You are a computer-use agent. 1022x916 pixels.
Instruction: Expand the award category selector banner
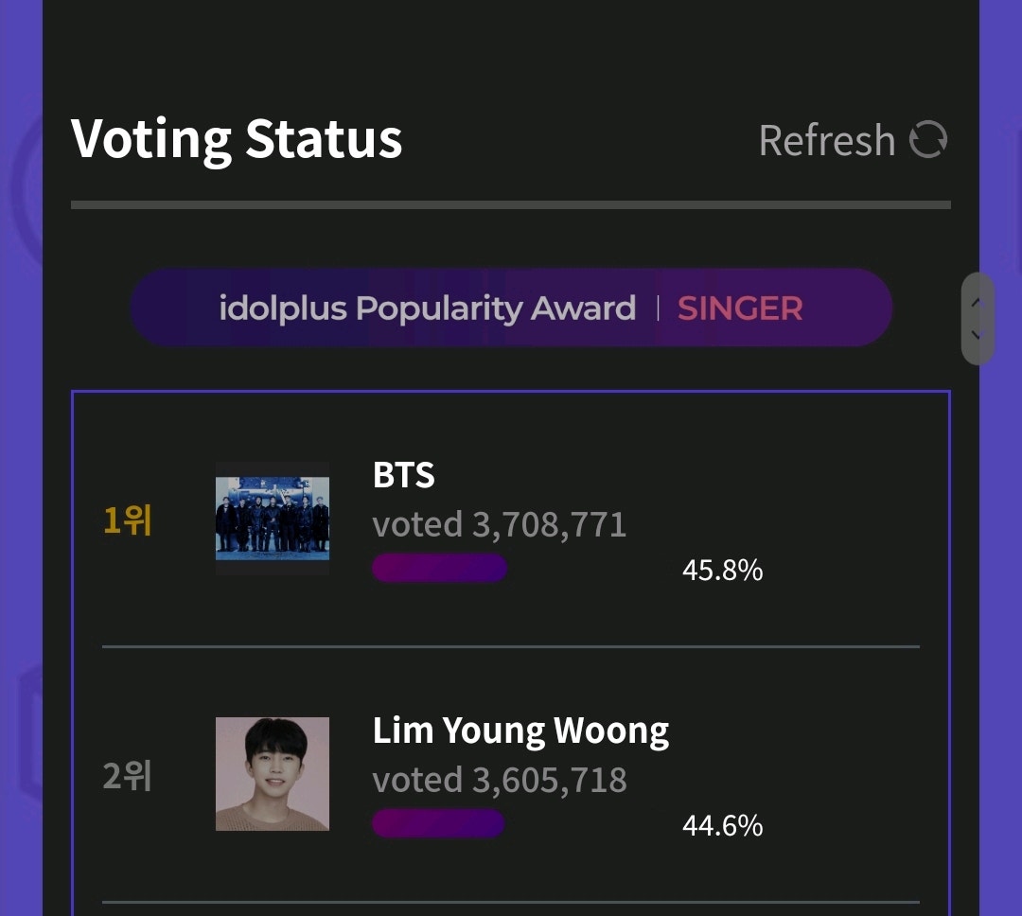[x=511, y=308]
